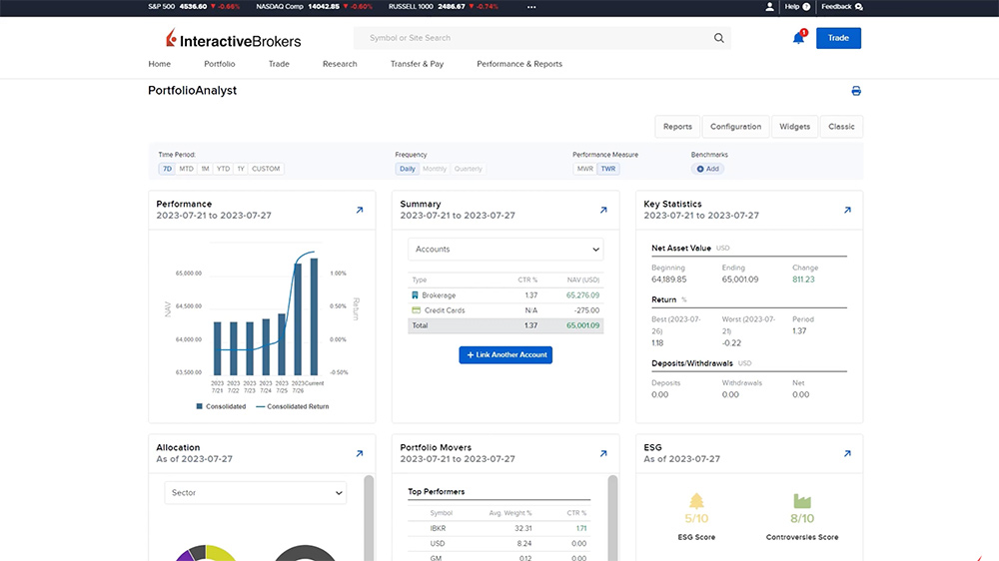Open the Transfer & Pay menu
Viewport: 999px width, 561px height.
[x=417, y=64]
